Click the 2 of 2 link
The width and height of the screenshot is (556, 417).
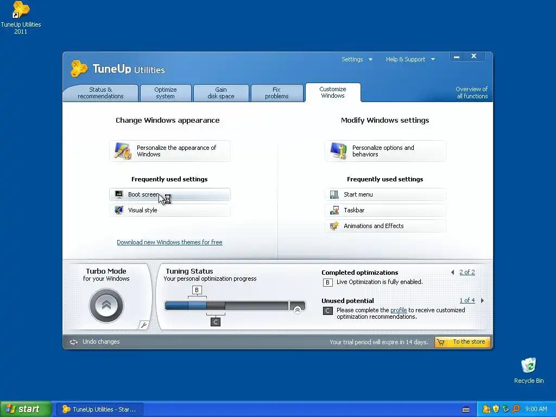[467, 273]
